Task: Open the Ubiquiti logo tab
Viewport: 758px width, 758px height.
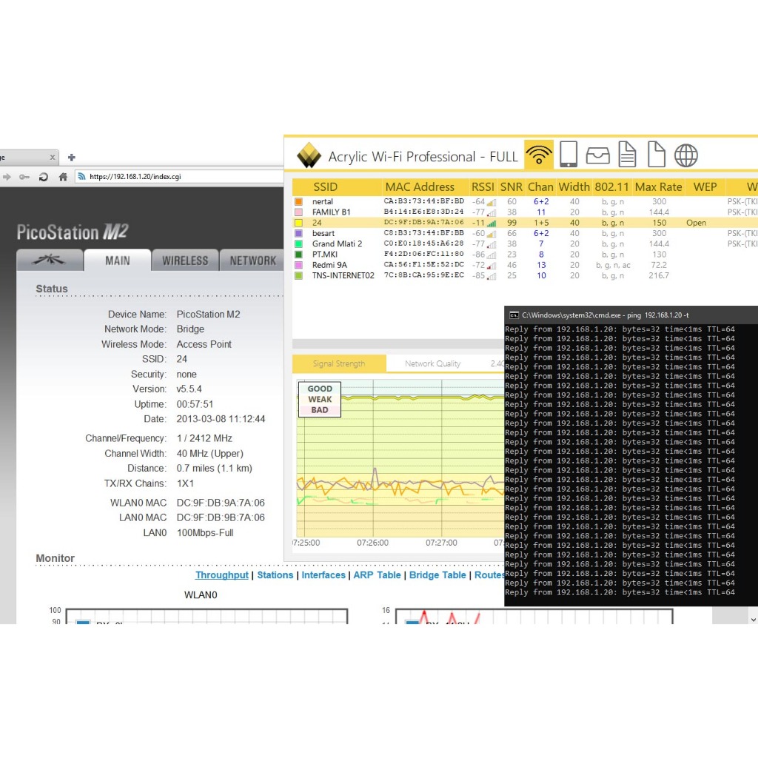Action: pyautogui.click(x=50, y=261)
